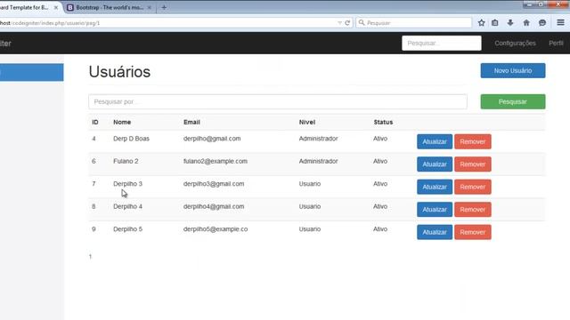This screenshot has height=320, width=570.
Task: Click the ID column header
Action: (x=95, y=123)
